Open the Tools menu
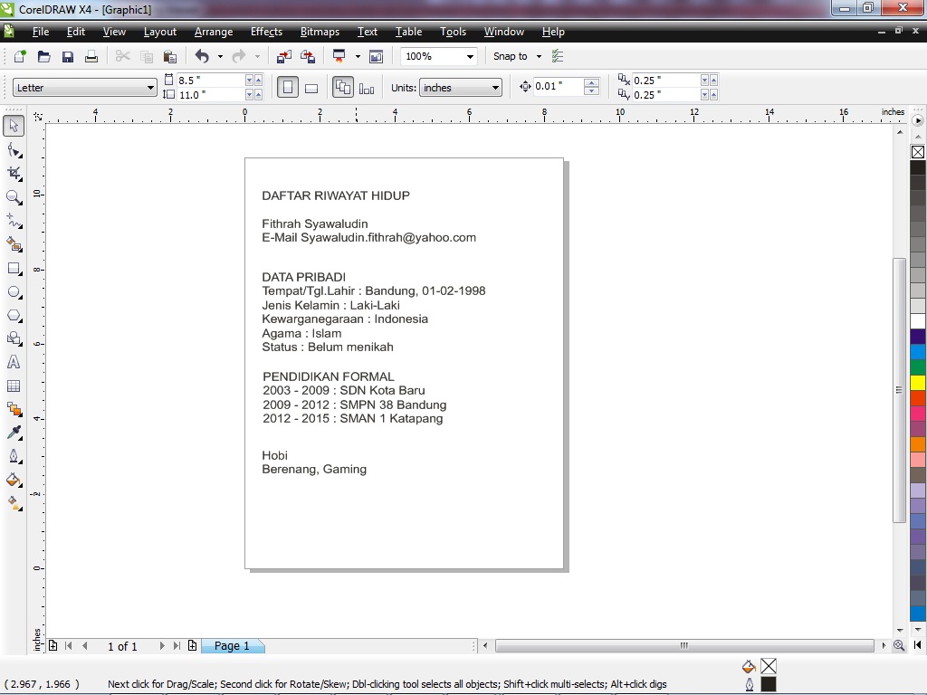This screenshot has height=695, width=927. click(x=453, y=32)
